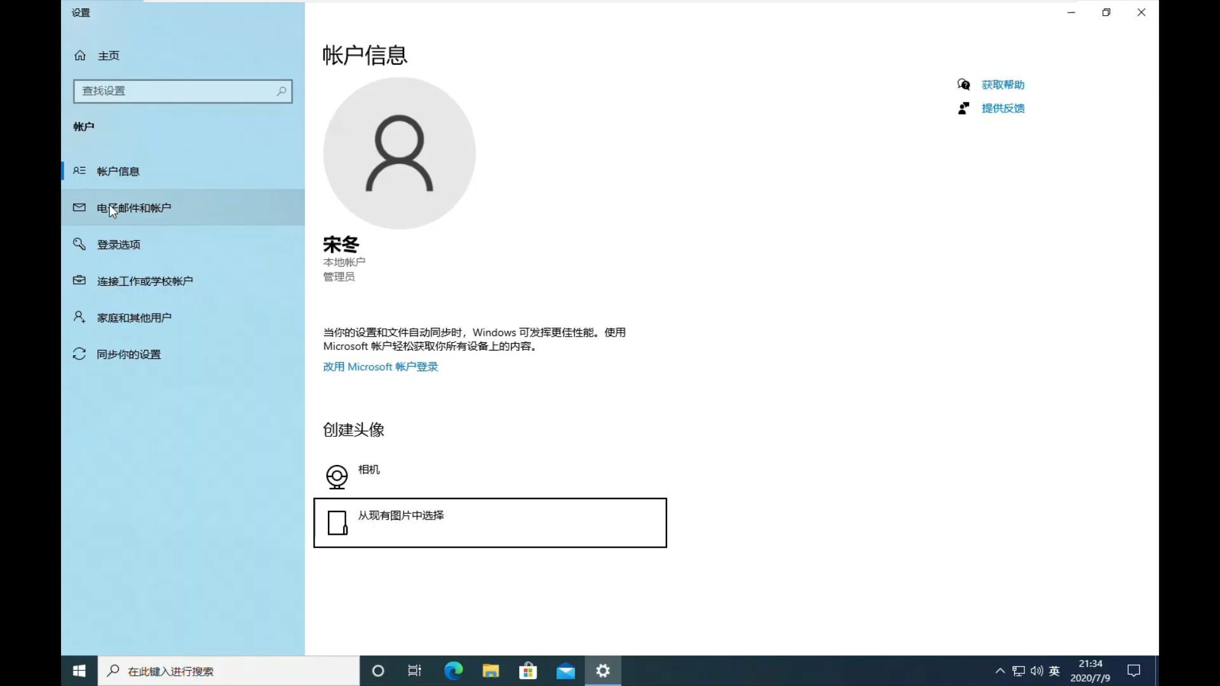This screenshot has height=686, width=1220.
Task: Open Task View on the taskbar
Action: (414, 671)
